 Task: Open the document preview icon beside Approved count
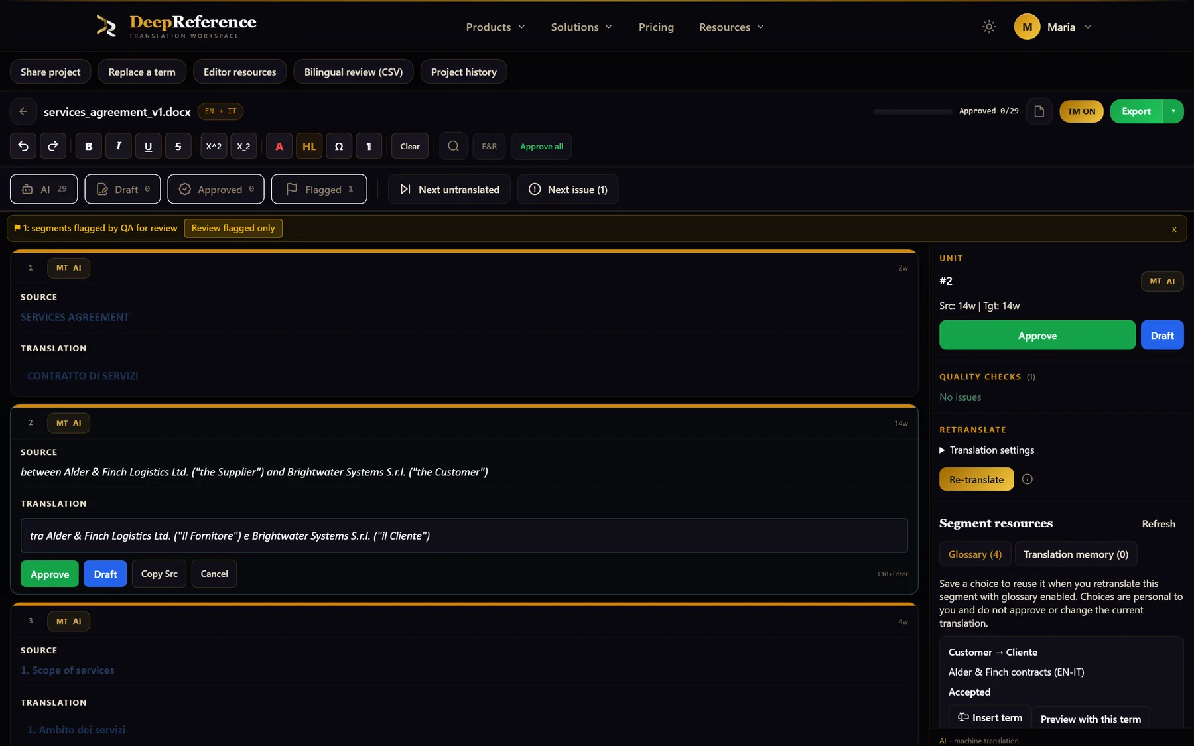pos(1039,111)
